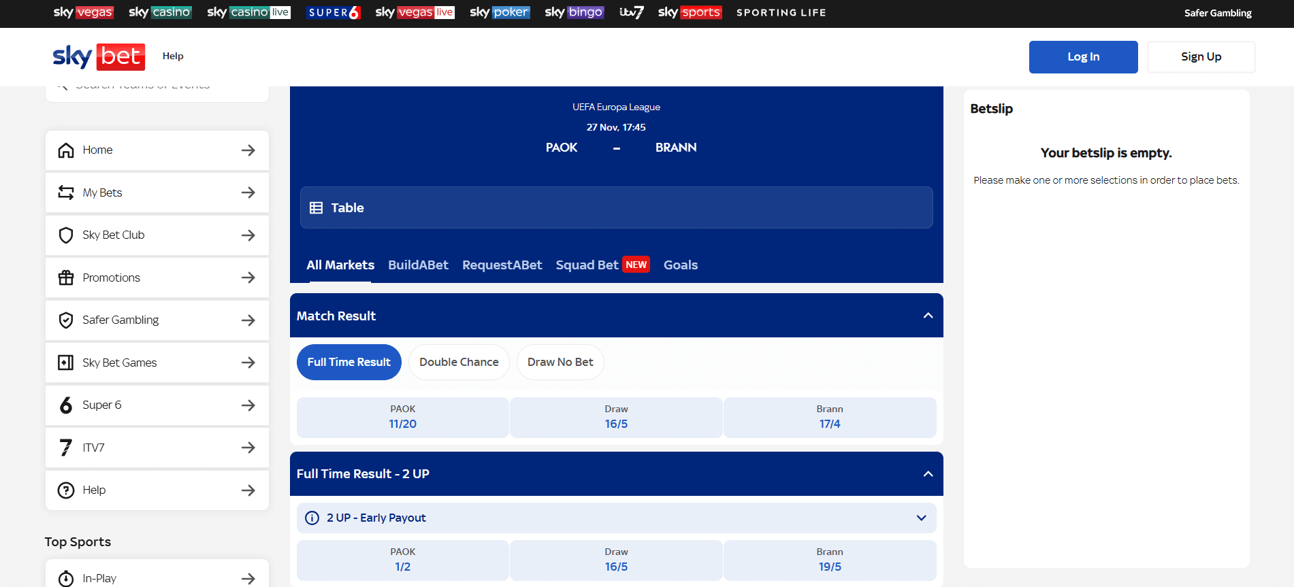The height and width of the screenshot is (587, 1294).
Task: Select the Draw No Bet pill
Action: 560,363
